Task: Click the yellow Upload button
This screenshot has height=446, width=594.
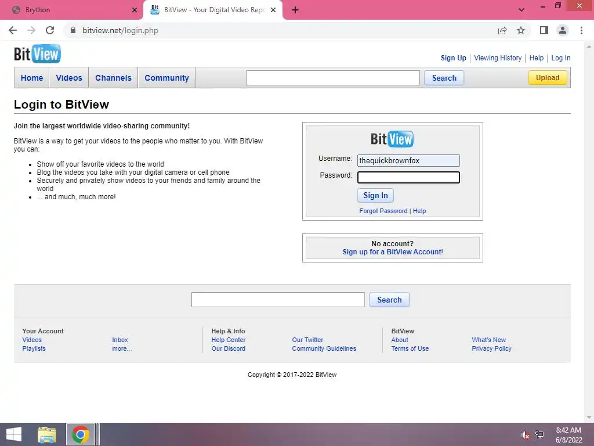Action: coord(548,78)
